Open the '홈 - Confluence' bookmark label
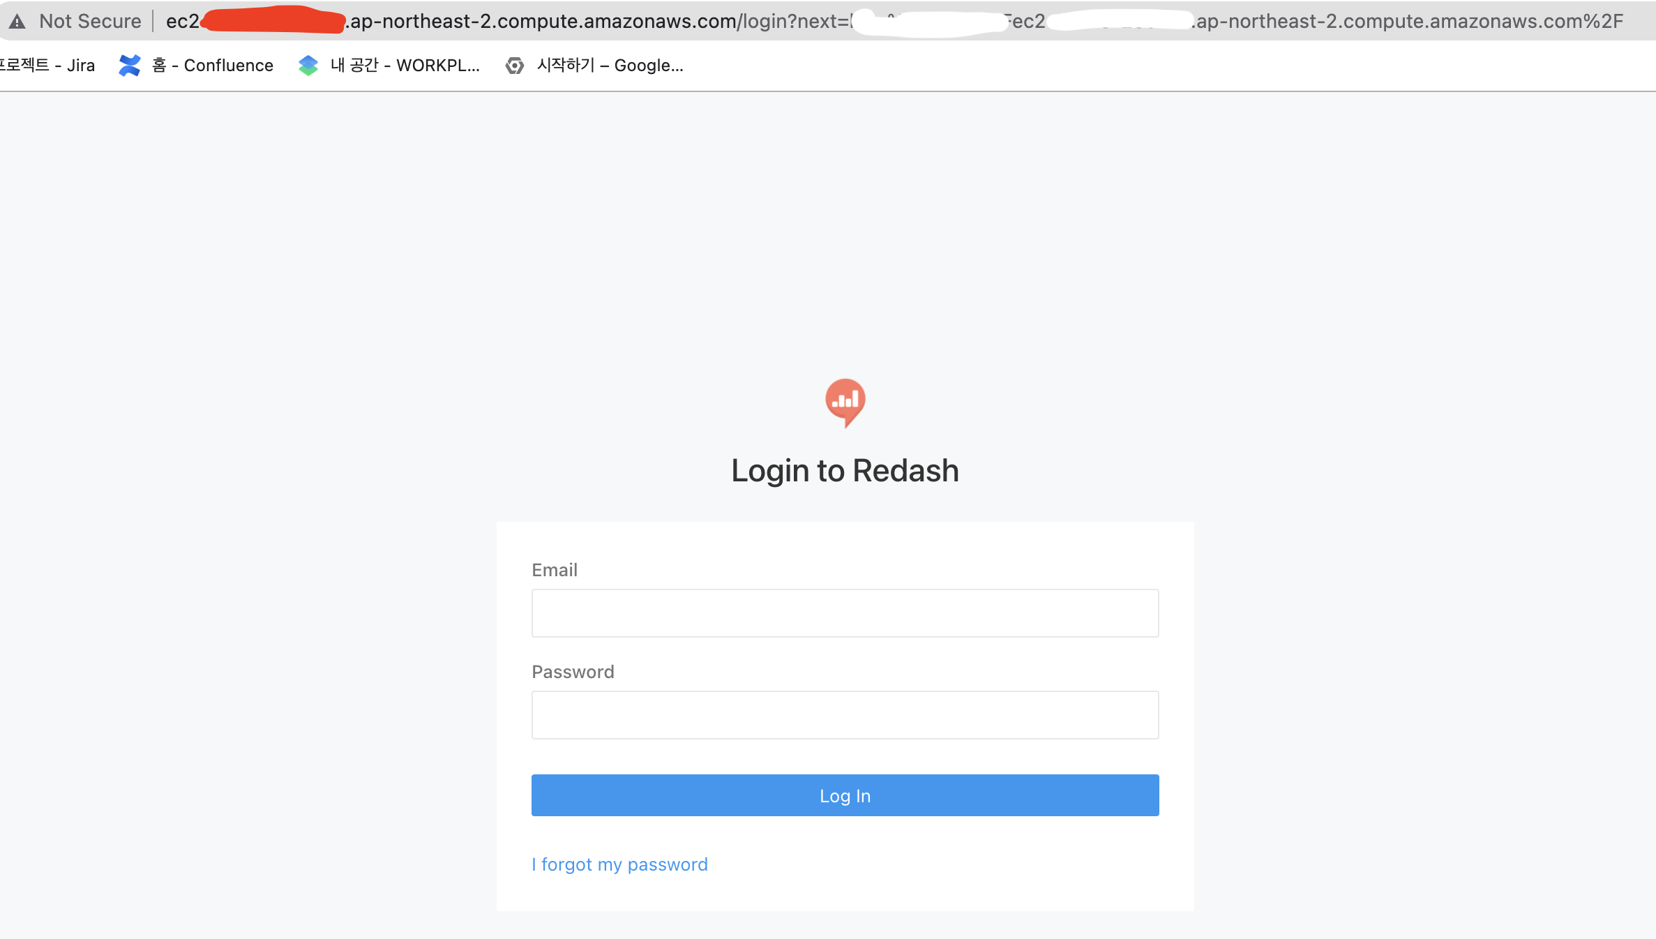 coord(212,66)
